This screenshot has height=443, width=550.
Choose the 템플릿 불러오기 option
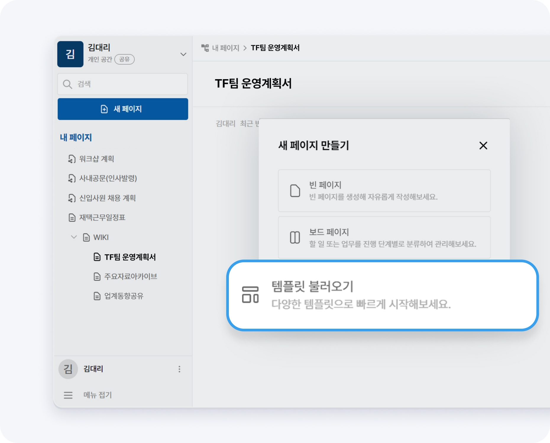click(382, 295)
